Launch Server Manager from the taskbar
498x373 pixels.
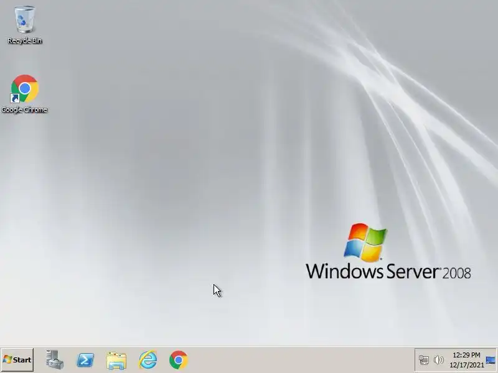click(54, 360)
